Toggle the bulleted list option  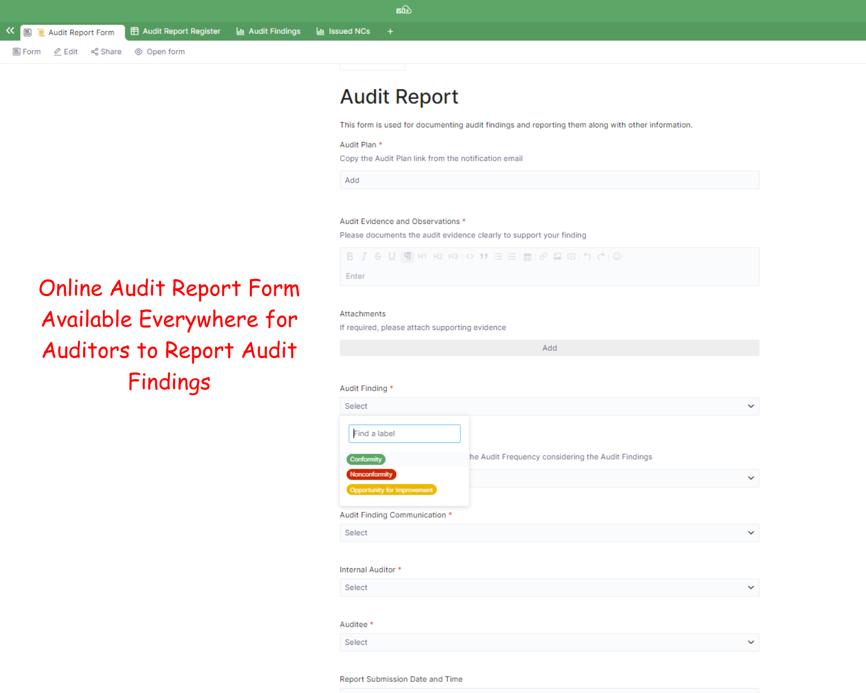pos(498,256)
